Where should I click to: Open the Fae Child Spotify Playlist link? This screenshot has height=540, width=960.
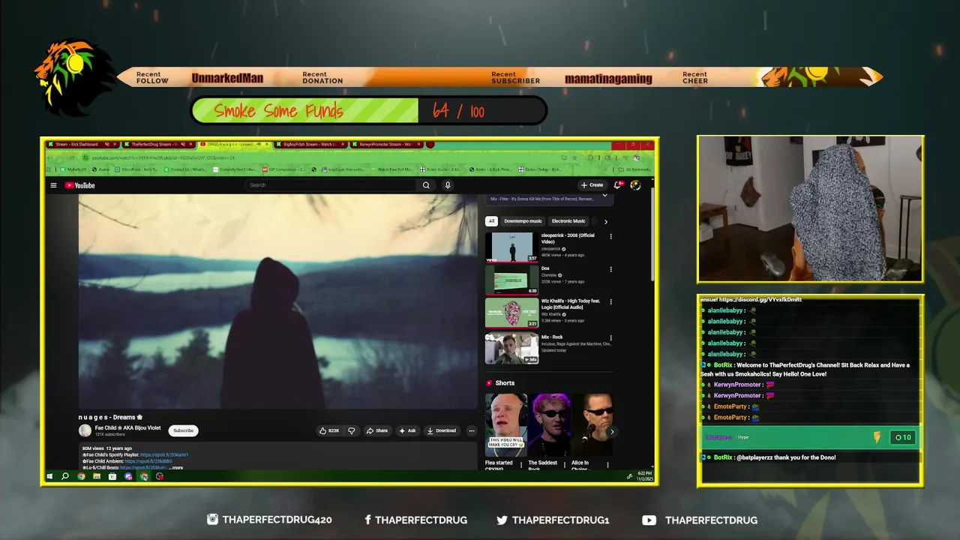(164, 454)
